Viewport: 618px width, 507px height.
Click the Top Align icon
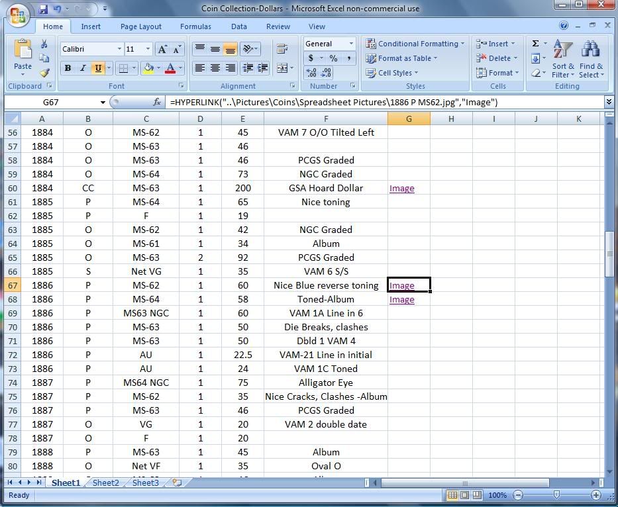pyautogui.click(x=200, y=49)
